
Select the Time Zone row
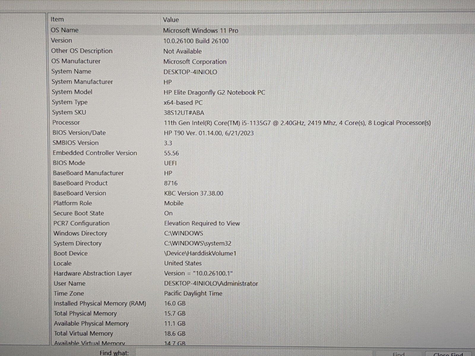69,293
